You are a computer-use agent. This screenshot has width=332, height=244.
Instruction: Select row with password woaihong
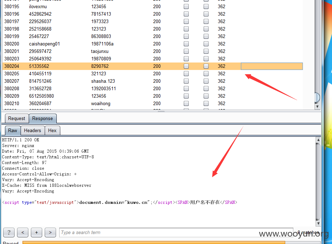coord(101,103)
